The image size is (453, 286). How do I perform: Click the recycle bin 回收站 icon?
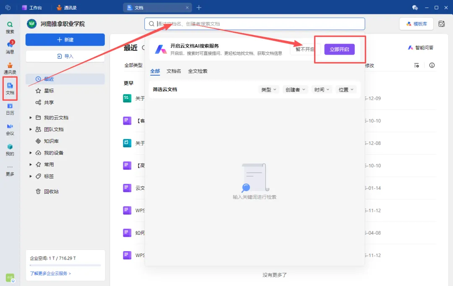point(38,192)
